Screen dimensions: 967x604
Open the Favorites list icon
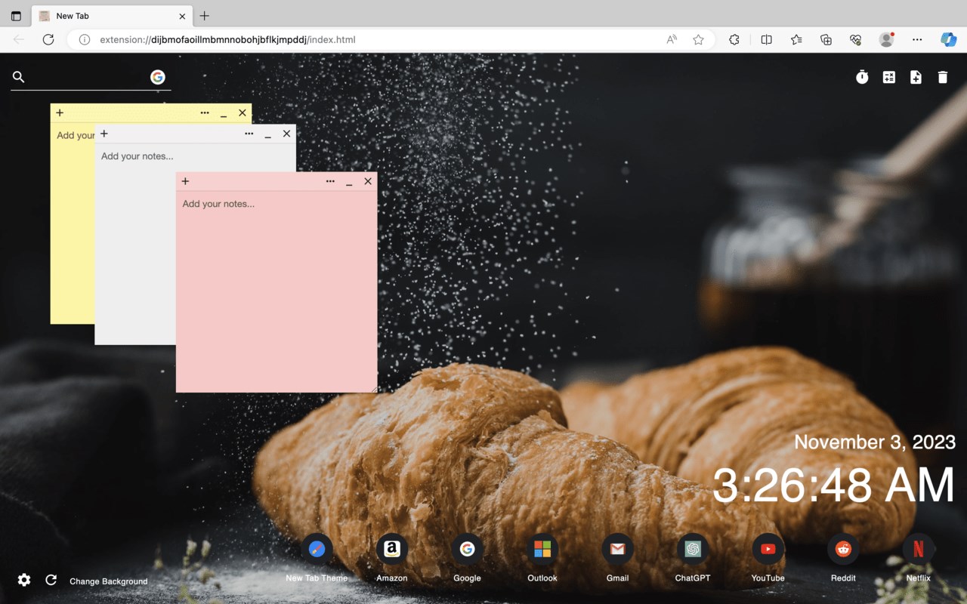[796, 39]
